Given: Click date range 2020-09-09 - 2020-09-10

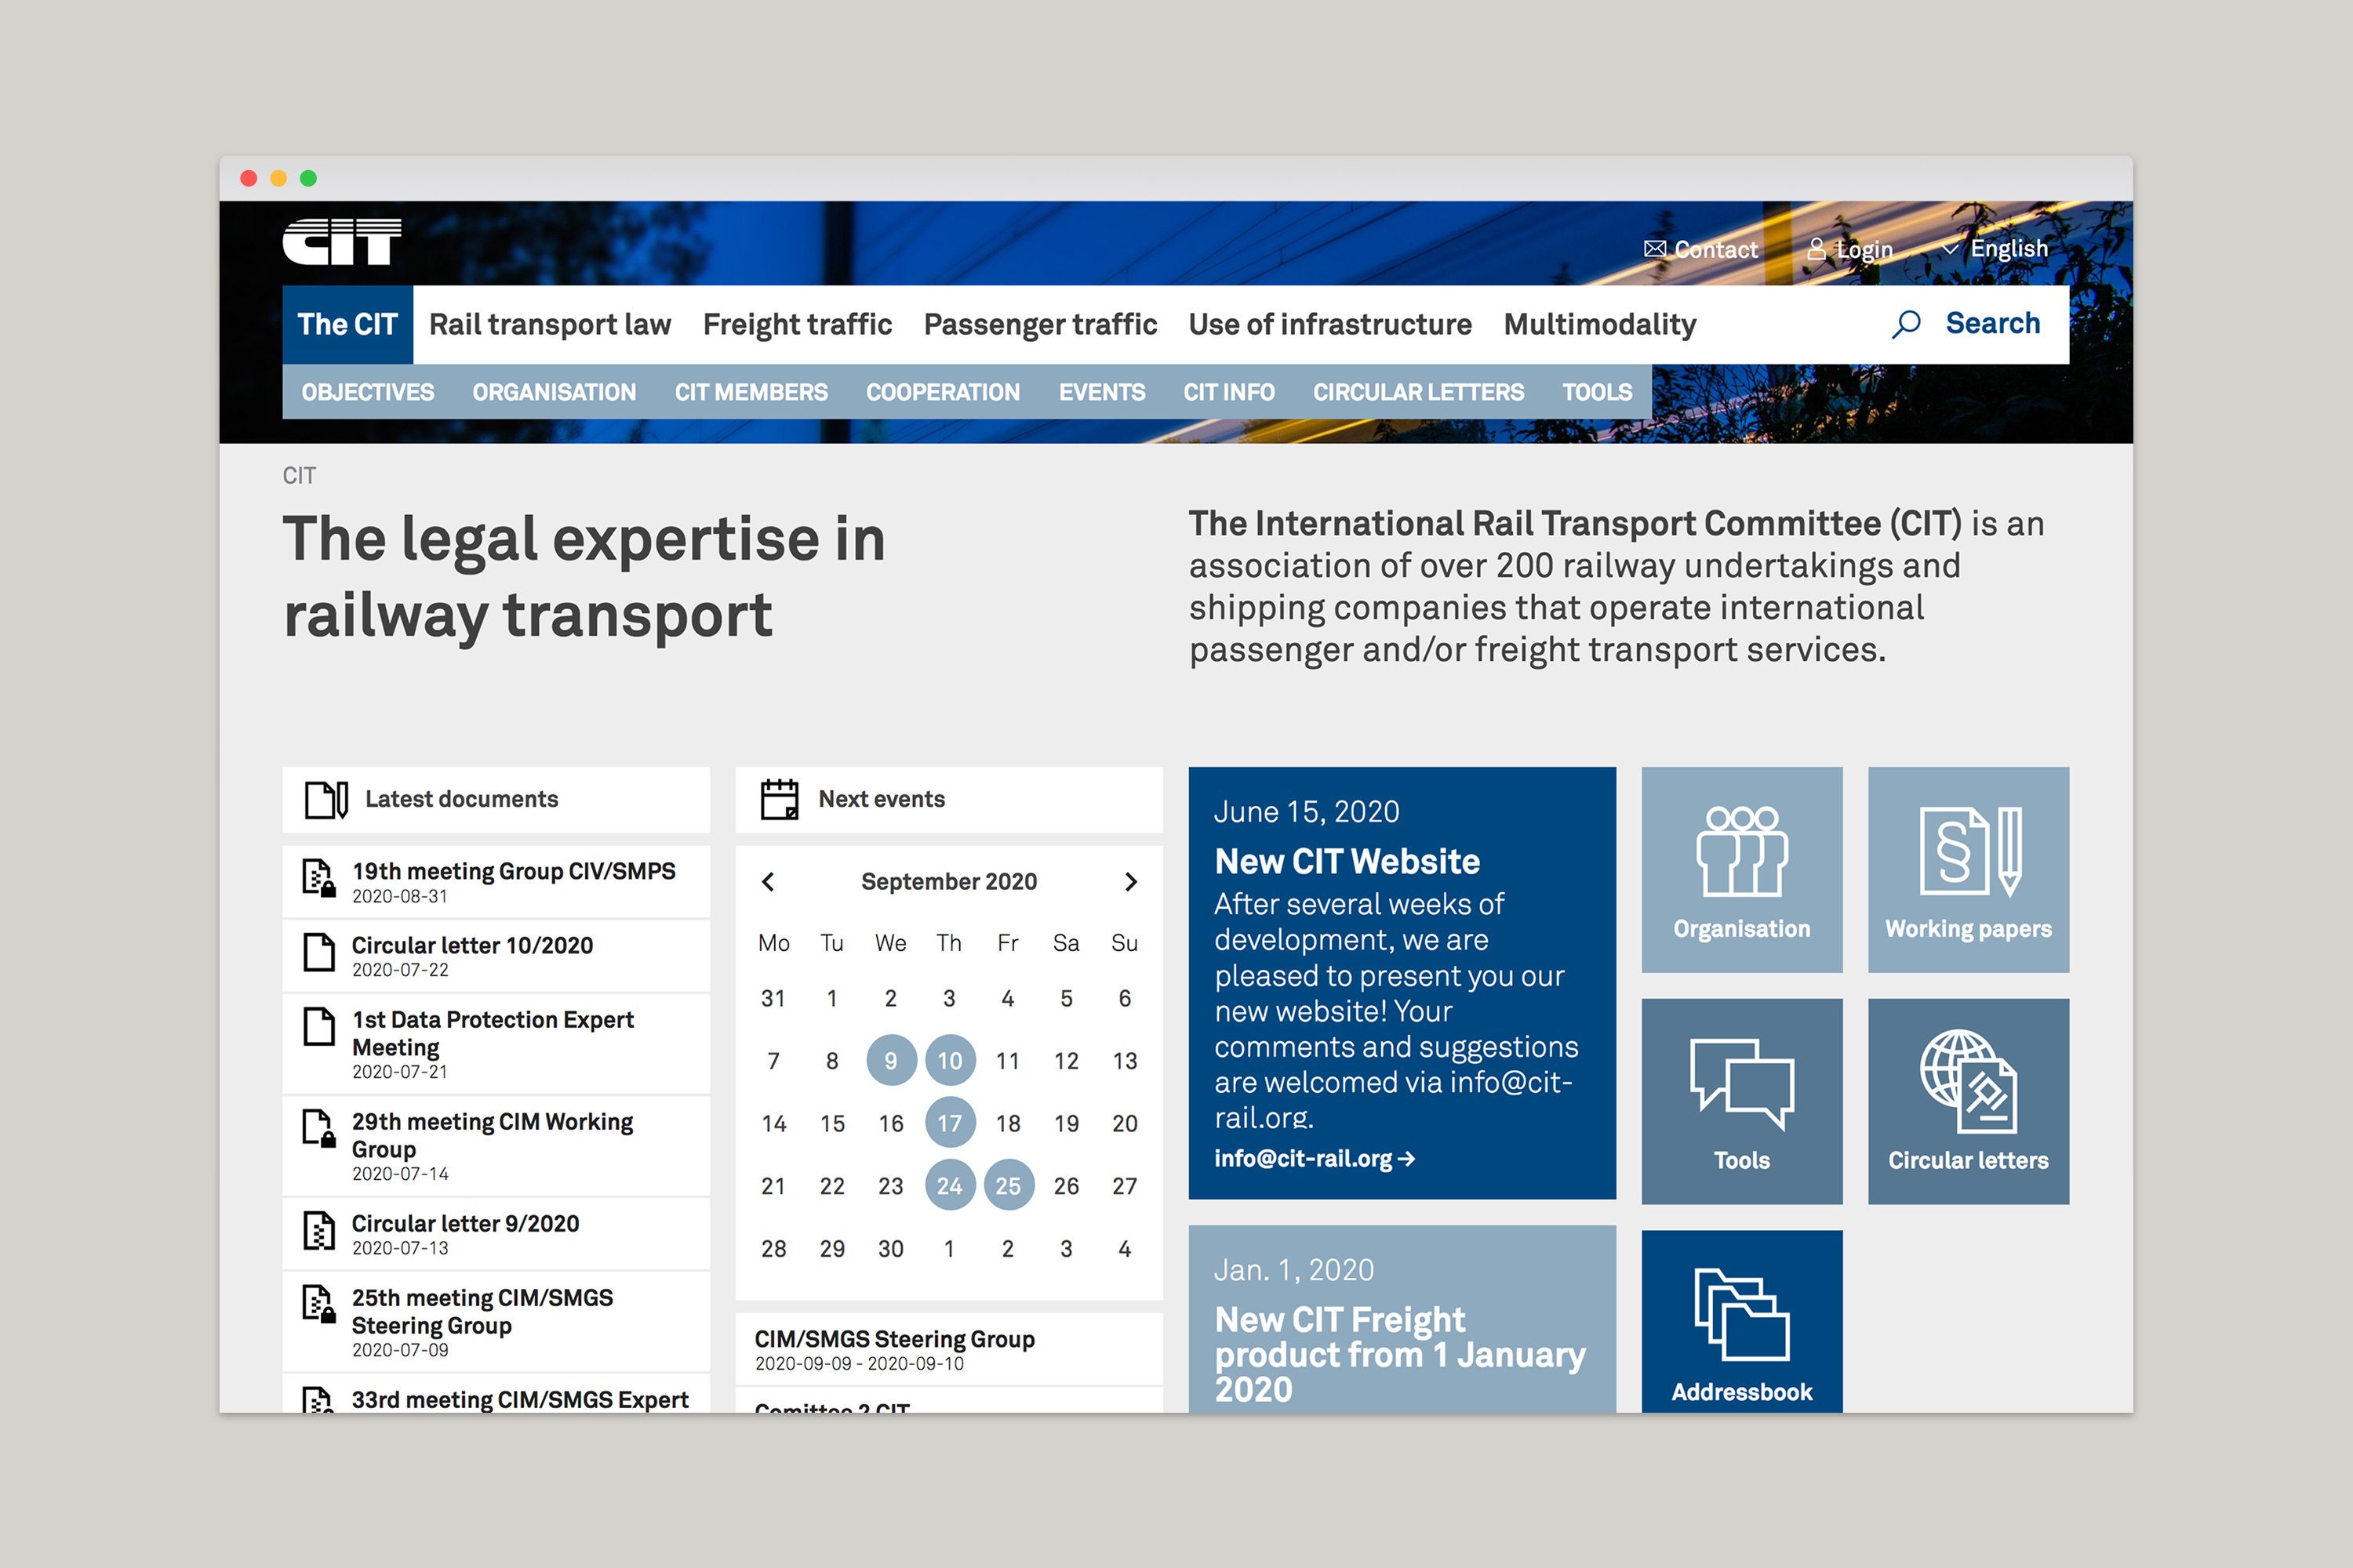Looking at the screenshot, I should click(860, 1364).
